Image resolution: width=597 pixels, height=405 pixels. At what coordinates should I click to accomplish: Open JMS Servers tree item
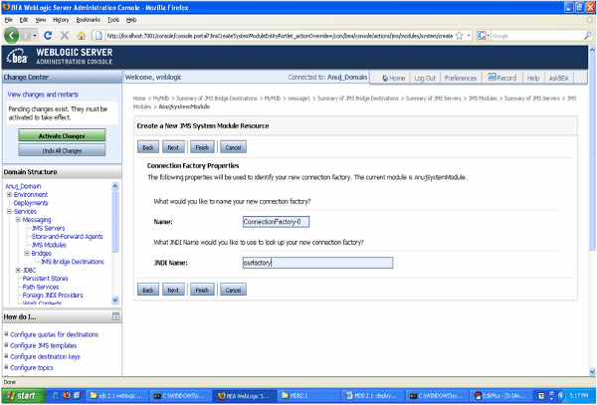[x=49, y=228]
